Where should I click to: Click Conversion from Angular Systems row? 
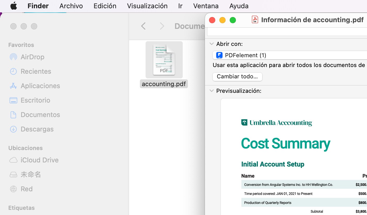[304, 185]
